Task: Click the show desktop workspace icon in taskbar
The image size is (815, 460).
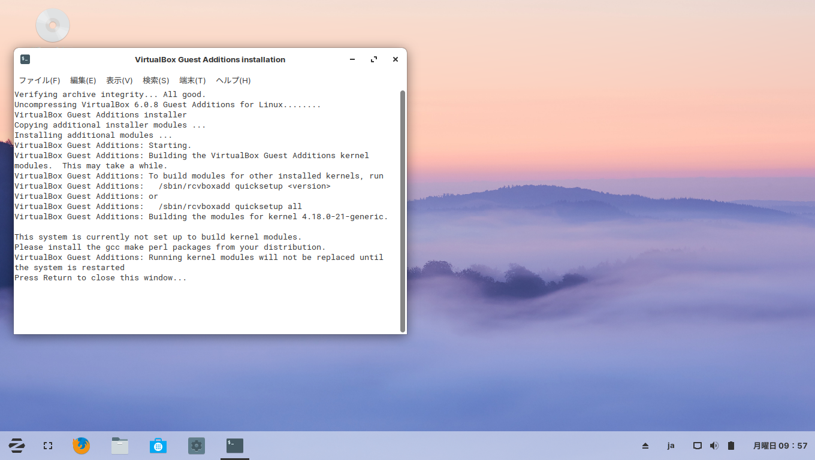Action: [48, 446]
